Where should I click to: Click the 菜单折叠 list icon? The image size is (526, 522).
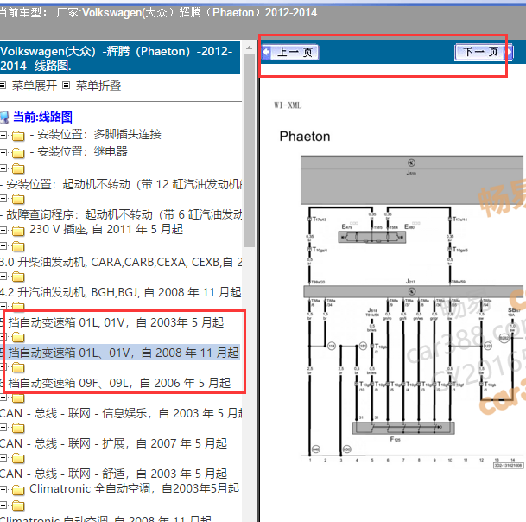67,86
